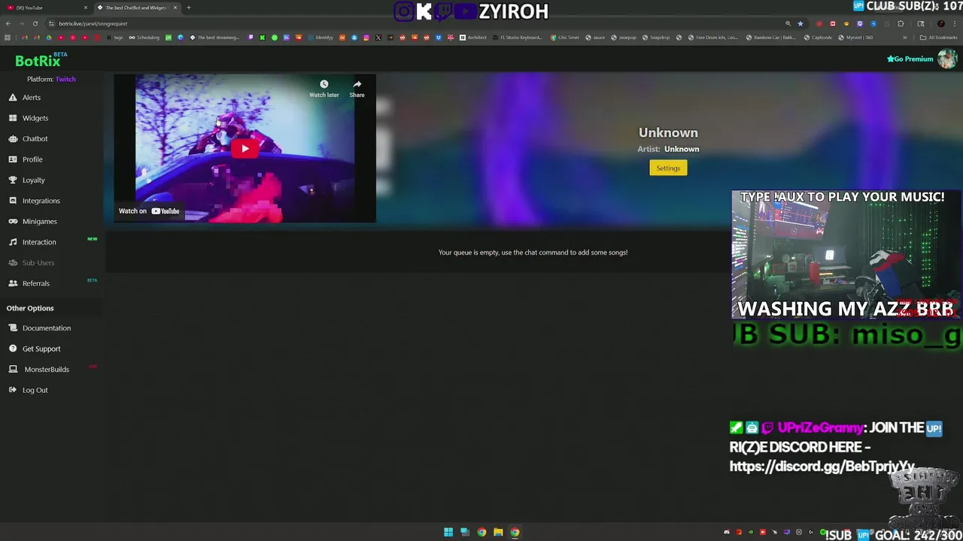Log out of BotRix
Screen dimensions: 963x541
35,390
